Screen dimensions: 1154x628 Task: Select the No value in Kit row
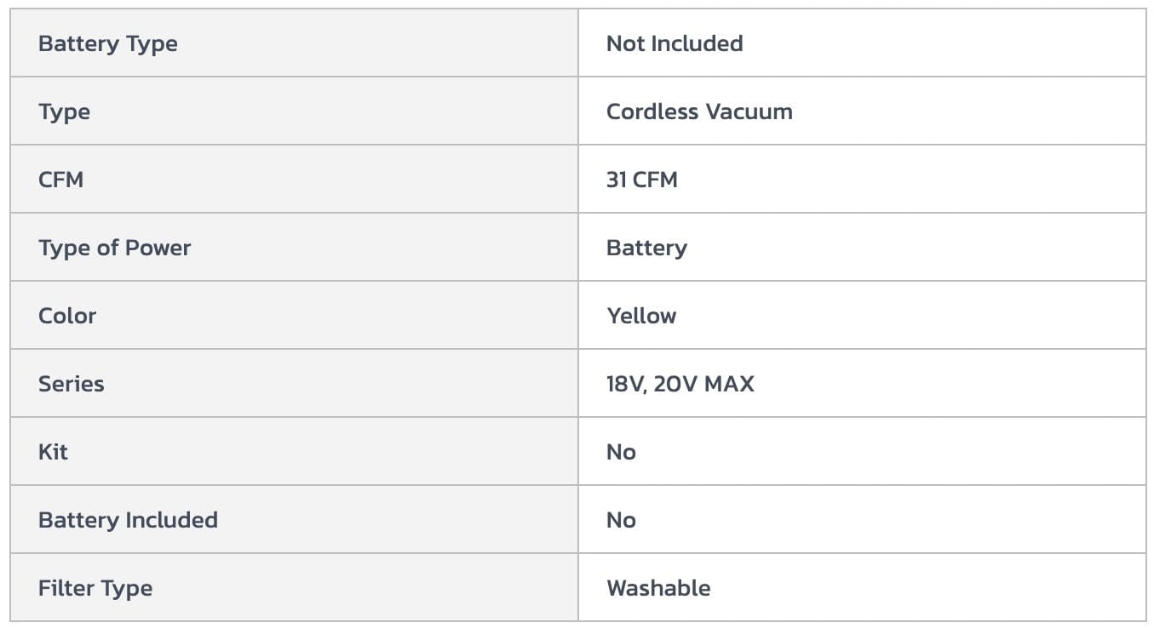click(x=621, y=452)
